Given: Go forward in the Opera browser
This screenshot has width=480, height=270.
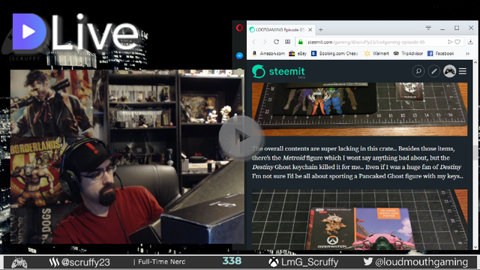Looking at the screenshot, I should [x=265, y=42].
